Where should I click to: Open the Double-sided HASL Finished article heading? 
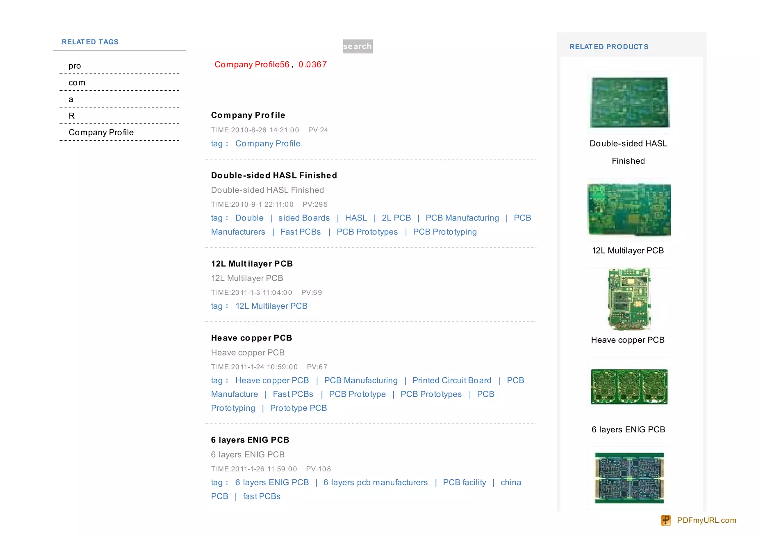pyautogui.click(x=274, y=175)
